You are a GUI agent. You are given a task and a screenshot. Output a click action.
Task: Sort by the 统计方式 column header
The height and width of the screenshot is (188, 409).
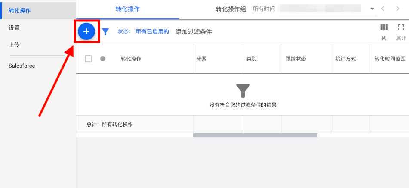[x=346, y=59]
